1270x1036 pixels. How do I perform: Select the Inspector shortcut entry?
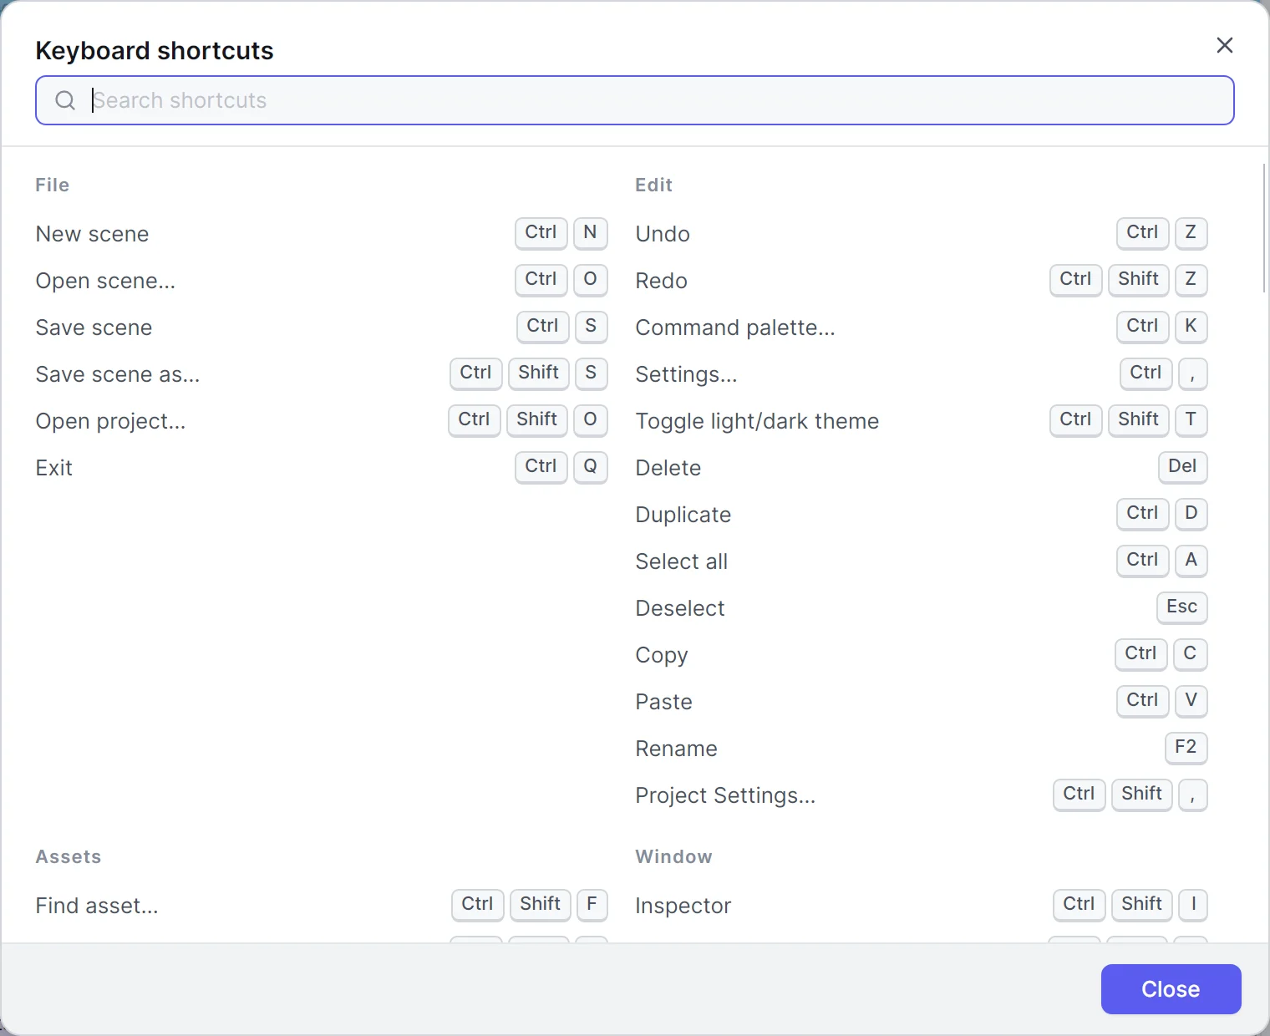point(922,906)
